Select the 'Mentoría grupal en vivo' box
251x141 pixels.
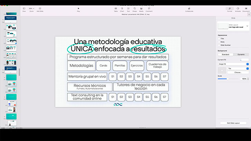[87, 77]
